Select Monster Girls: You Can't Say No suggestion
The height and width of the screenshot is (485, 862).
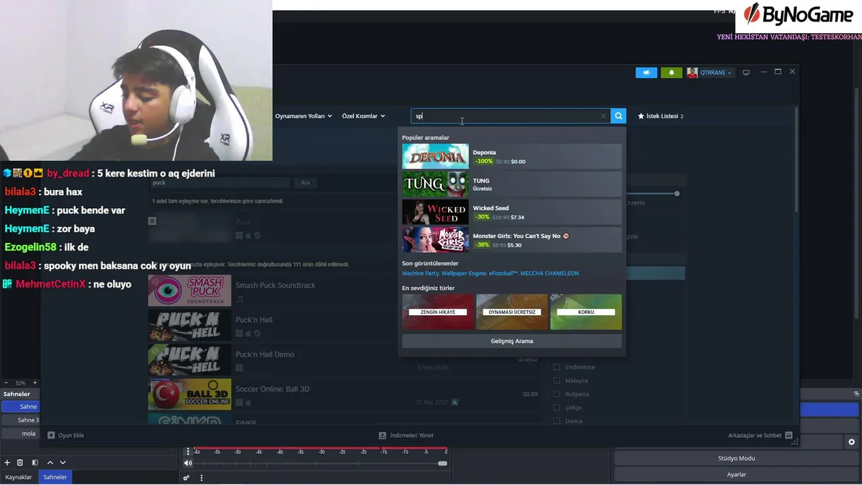coord(512,240)
